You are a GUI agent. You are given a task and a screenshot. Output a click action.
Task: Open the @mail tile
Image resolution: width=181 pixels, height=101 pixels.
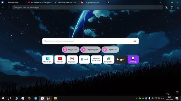(84, 59)
